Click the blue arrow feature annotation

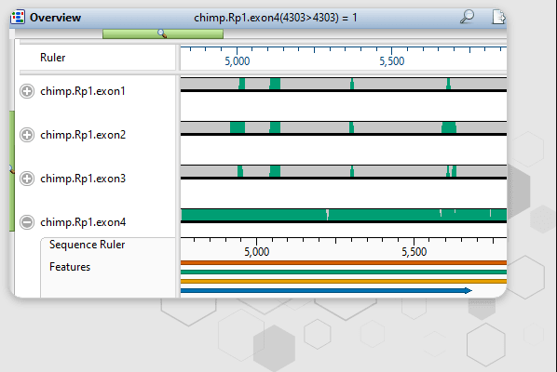(x=326, y=291)
